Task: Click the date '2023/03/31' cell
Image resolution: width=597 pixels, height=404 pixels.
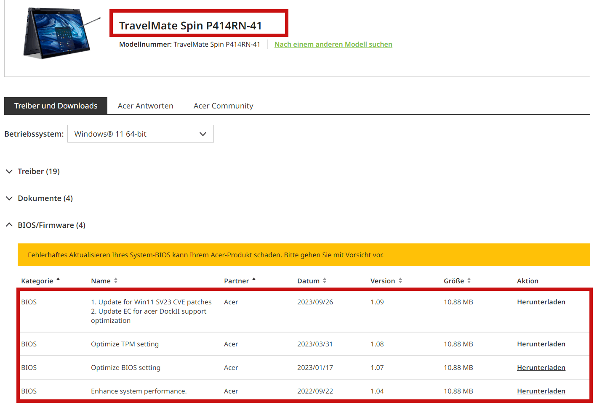Action: [x=315, y=344]
